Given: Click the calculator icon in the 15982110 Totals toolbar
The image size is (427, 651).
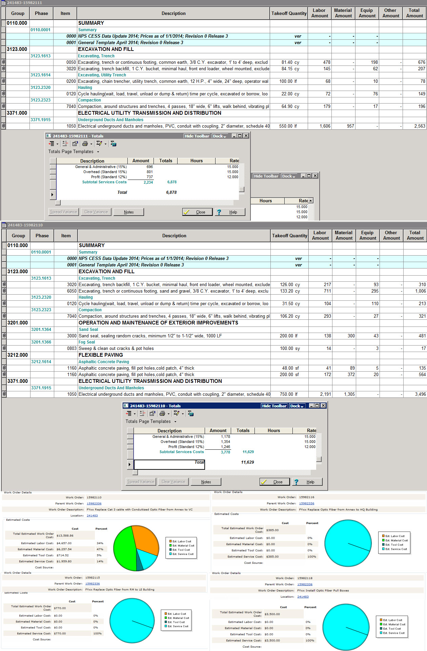Looking at the screenshot, I should [x=191, y=413].
